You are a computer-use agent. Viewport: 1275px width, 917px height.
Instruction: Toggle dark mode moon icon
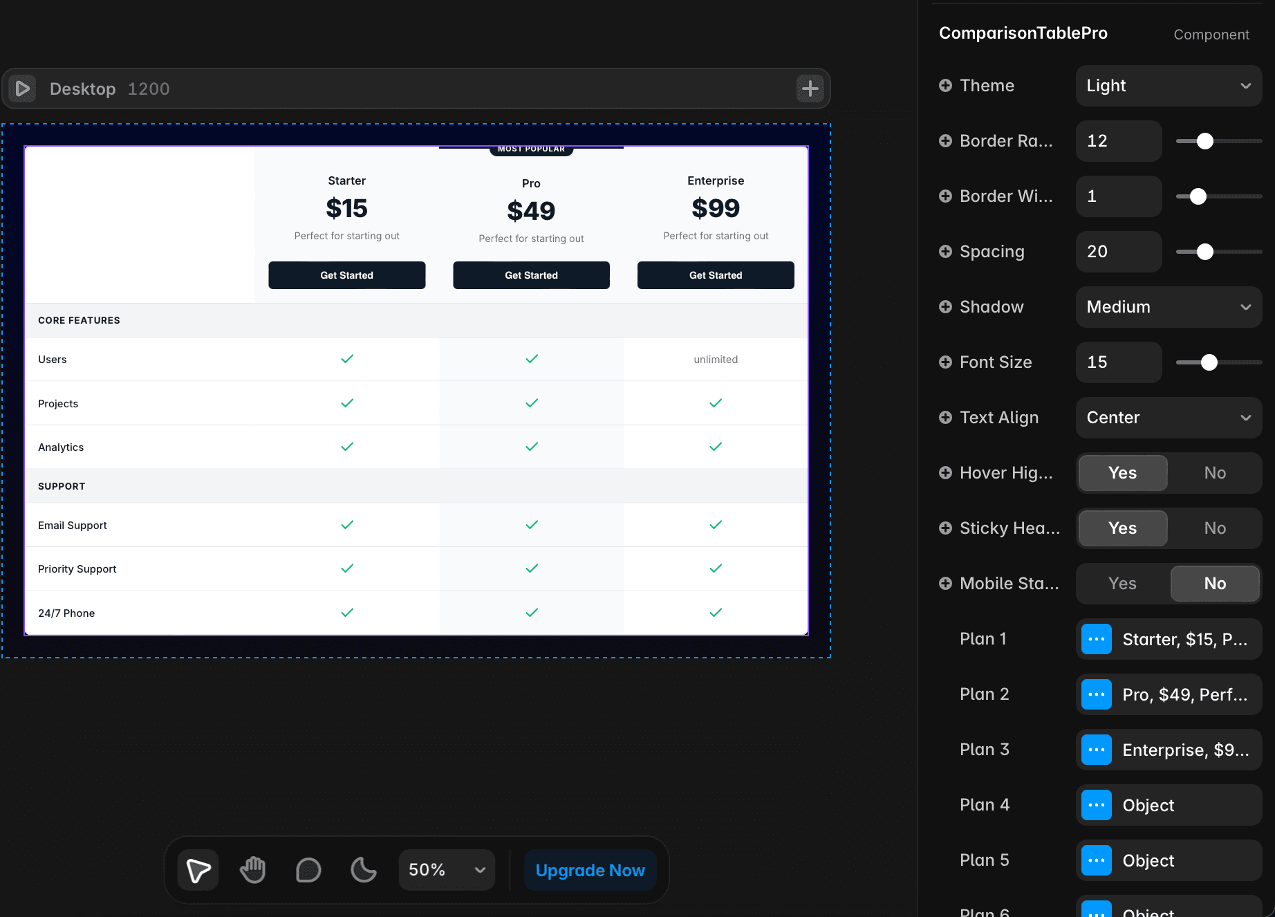click(364, 870)
